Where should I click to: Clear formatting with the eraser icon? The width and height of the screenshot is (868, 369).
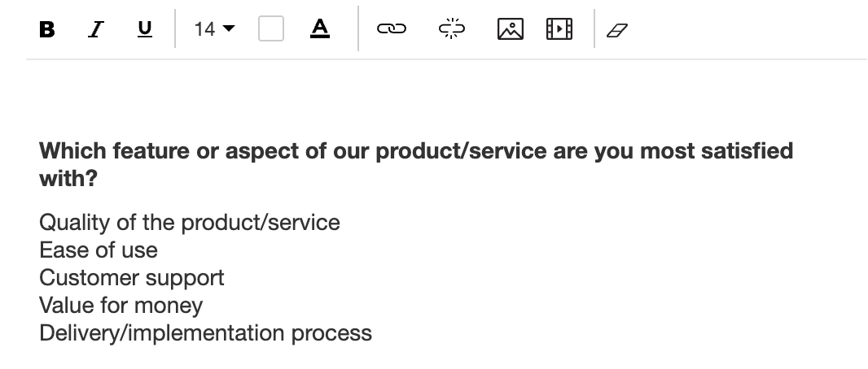click(619, 30)
